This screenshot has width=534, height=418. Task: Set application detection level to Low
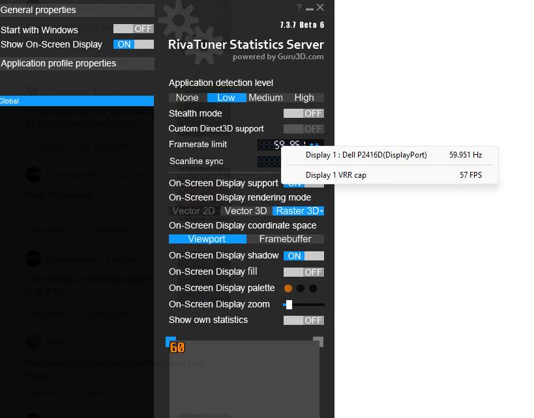point(226,98)
